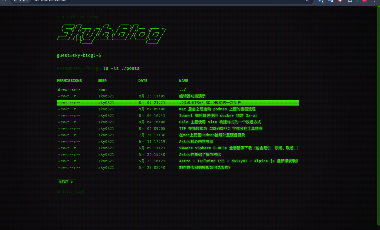The height and width of the screenshot is (230, 380).
Task: Click the translate extension icon
Action: click(330, 1)
